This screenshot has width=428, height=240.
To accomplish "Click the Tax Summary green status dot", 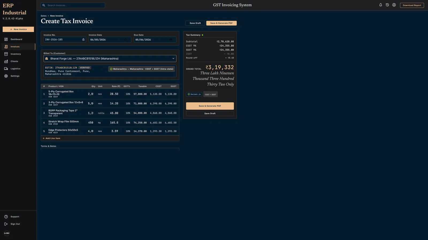I will [x=202, y=35].
